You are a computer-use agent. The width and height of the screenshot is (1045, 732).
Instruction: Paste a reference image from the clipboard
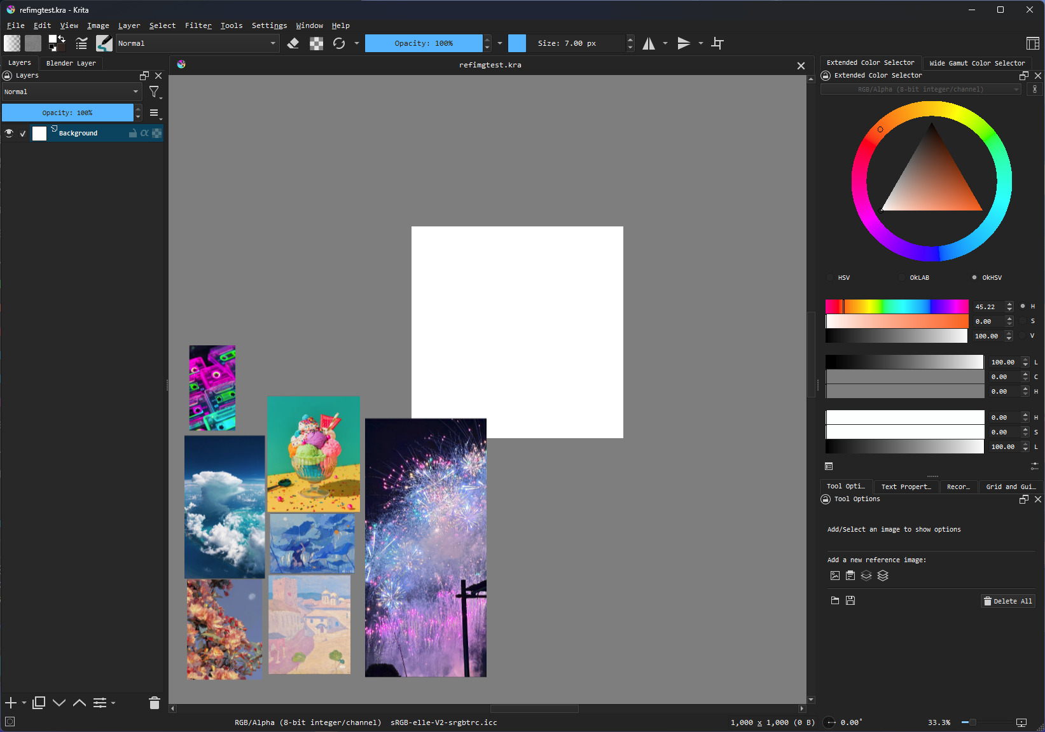pyautogui.click(x=850, y=576)
